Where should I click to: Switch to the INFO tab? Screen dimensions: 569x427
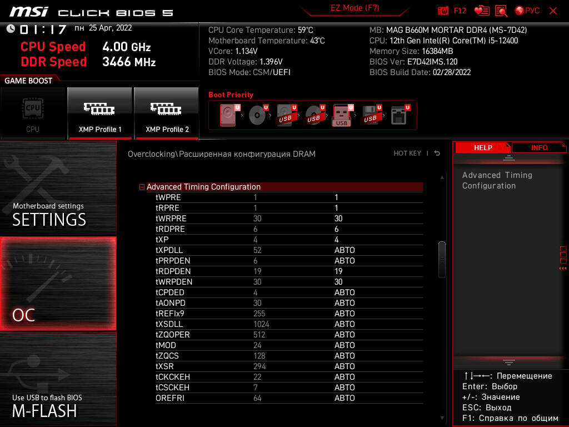[x=539, y=148]
